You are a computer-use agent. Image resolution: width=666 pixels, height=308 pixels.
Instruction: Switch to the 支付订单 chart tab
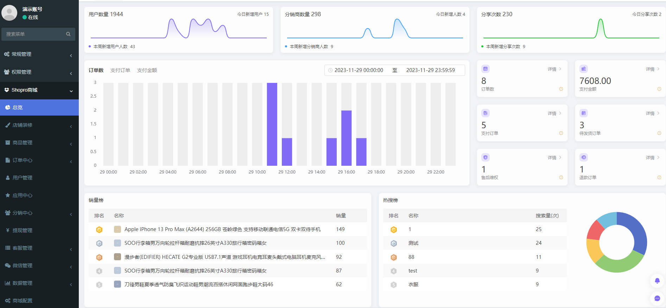coord(120,70)
